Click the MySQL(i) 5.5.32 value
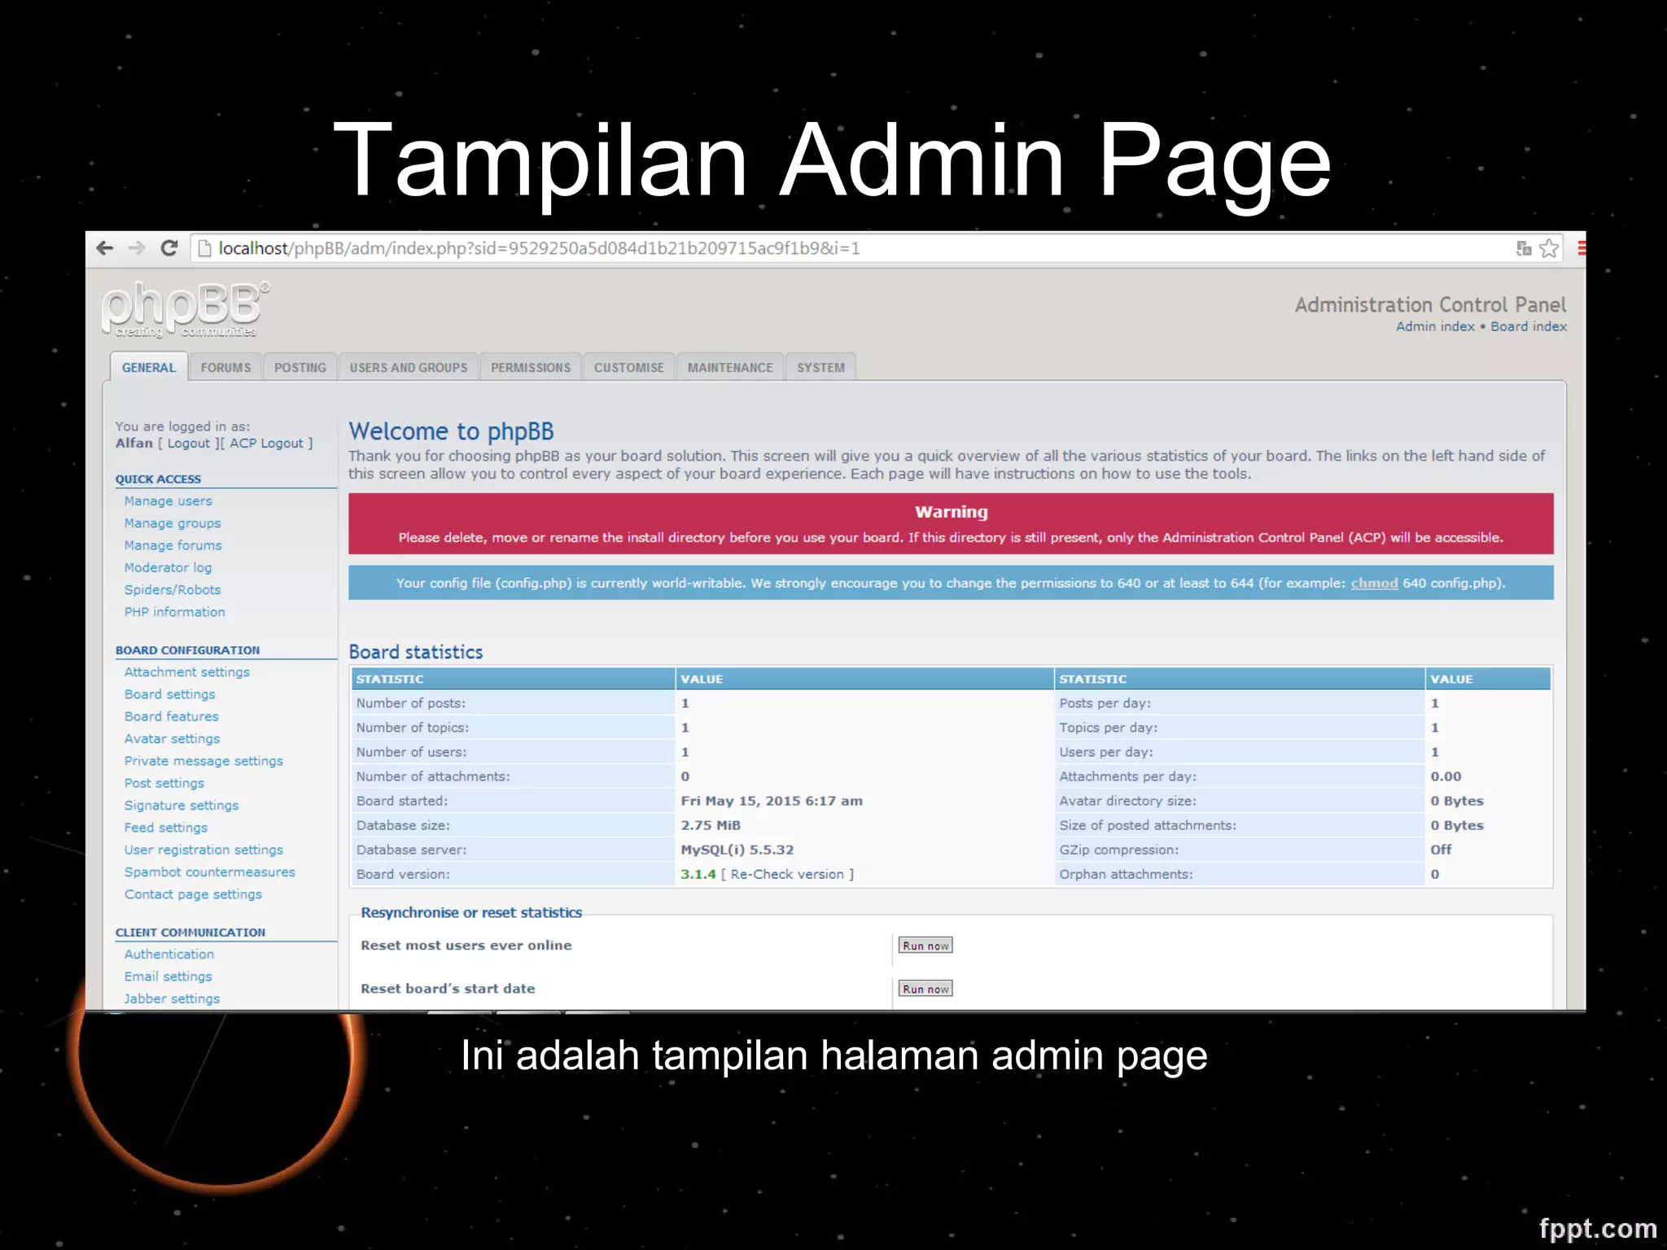Screen dimensions: 1667x1250 click(x=737, y=850)
